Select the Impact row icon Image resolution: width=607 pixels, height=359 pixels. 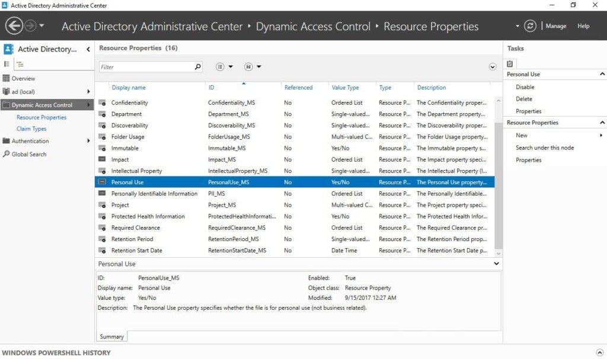[x=102, y=159]
